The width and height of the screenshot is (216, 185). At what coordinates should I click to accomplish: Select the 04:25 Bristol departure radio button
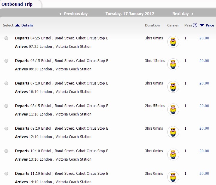click(6, 38)
